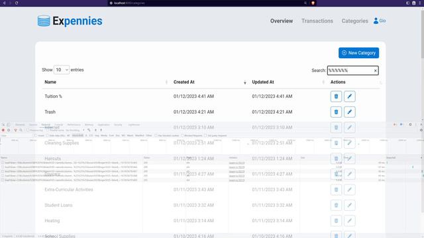Delete the Trash category
424x238 pixels.
[336, 112]
